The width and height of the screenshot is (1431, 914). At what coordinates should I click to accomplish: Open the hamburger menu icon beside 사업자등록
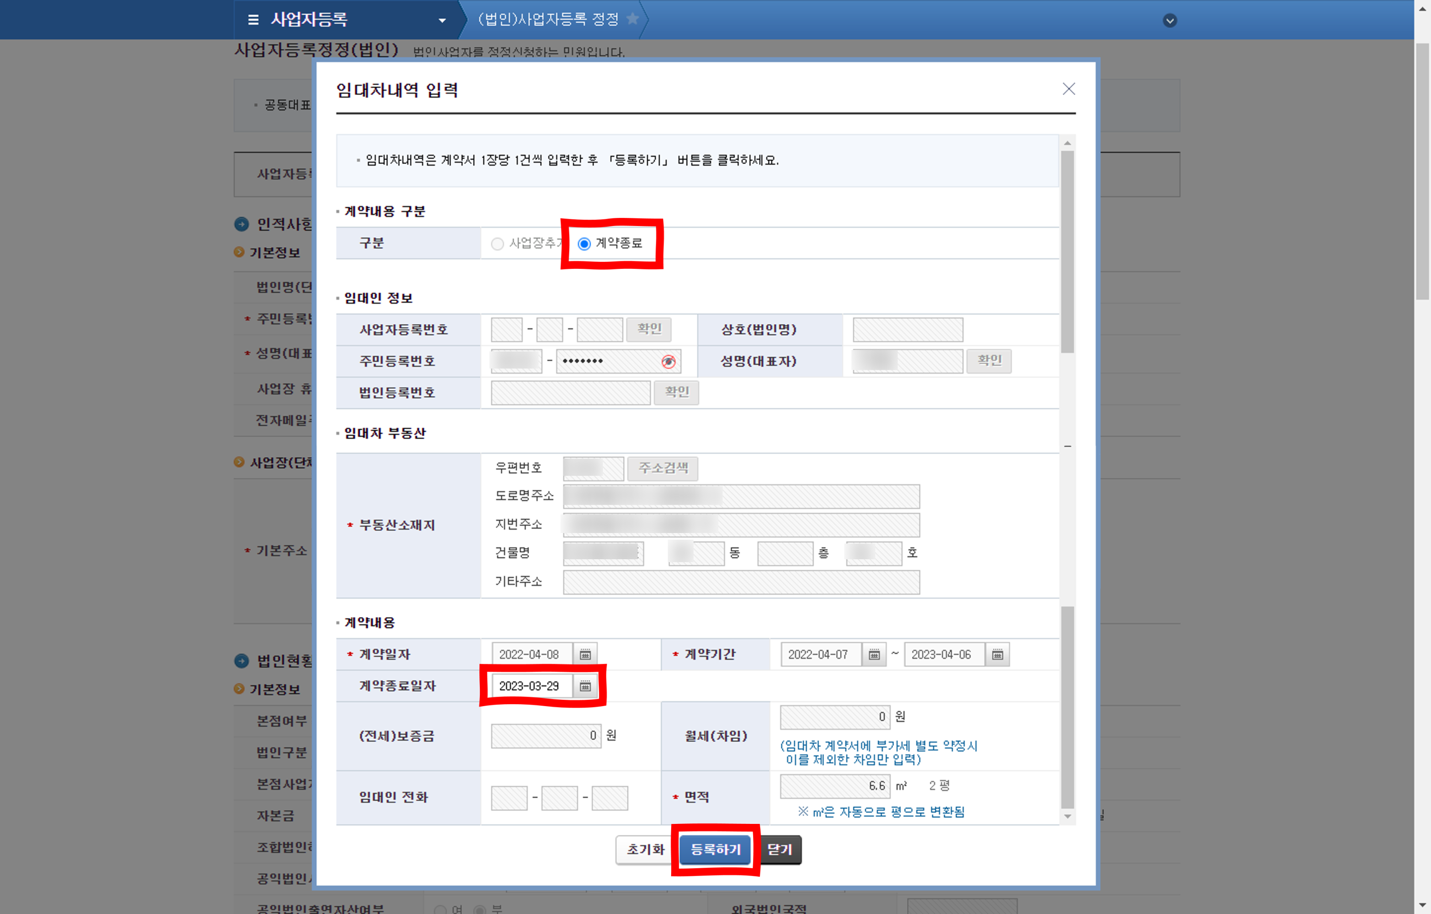253,20
